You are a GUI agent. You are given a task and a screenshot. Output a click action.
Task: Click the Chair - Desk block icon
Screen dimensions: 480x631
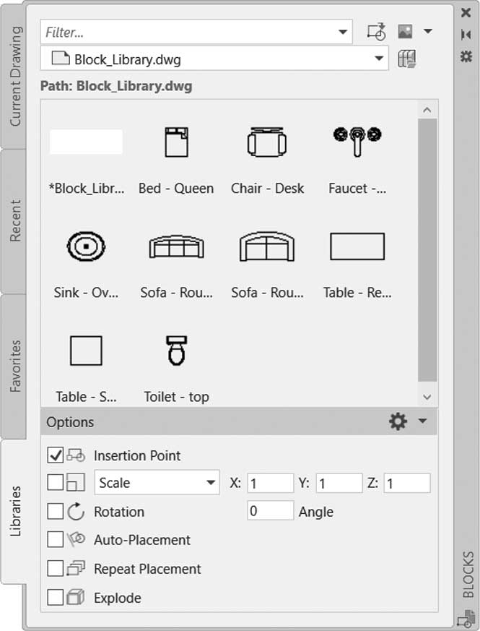click(267, 142)
